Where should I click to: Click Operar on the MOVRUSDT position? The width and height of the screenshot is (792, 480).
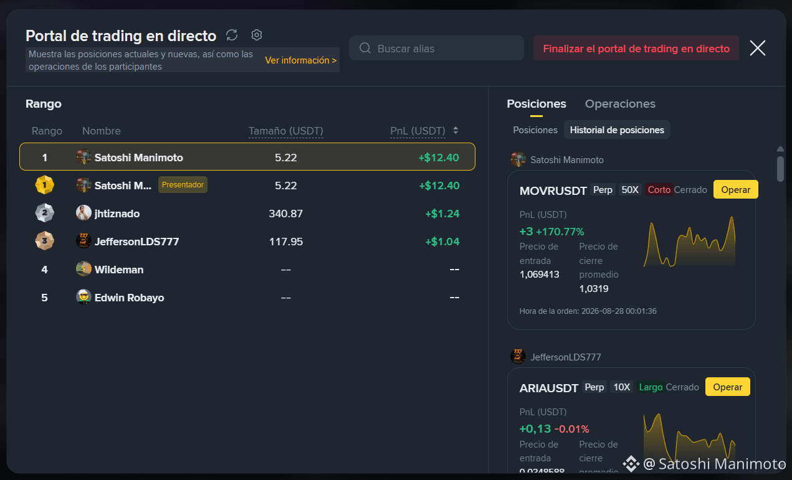pyautogui.click(x=736, y=189)
